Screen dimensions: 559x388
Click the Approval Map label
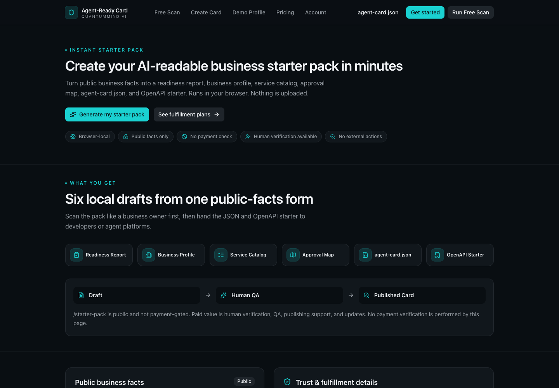[318, 255]
